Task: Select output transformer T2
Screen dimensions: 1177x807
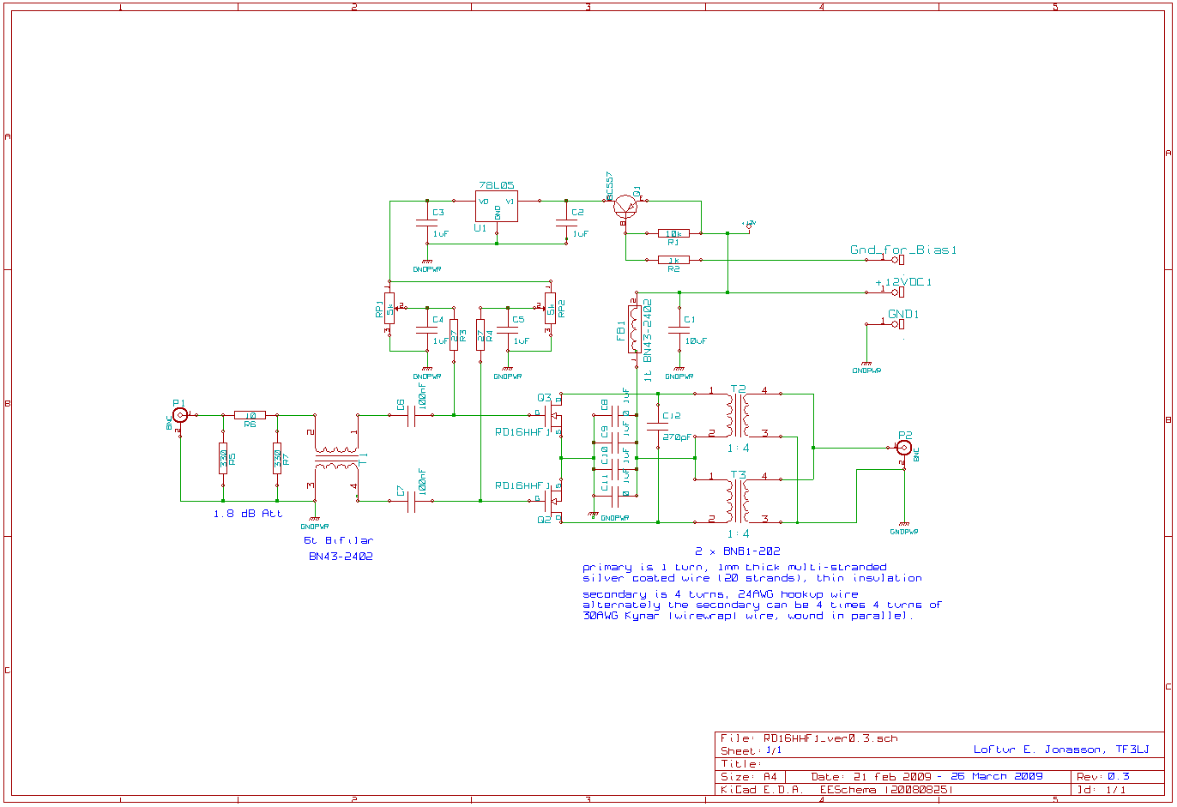Action: [x=738, y=414]
